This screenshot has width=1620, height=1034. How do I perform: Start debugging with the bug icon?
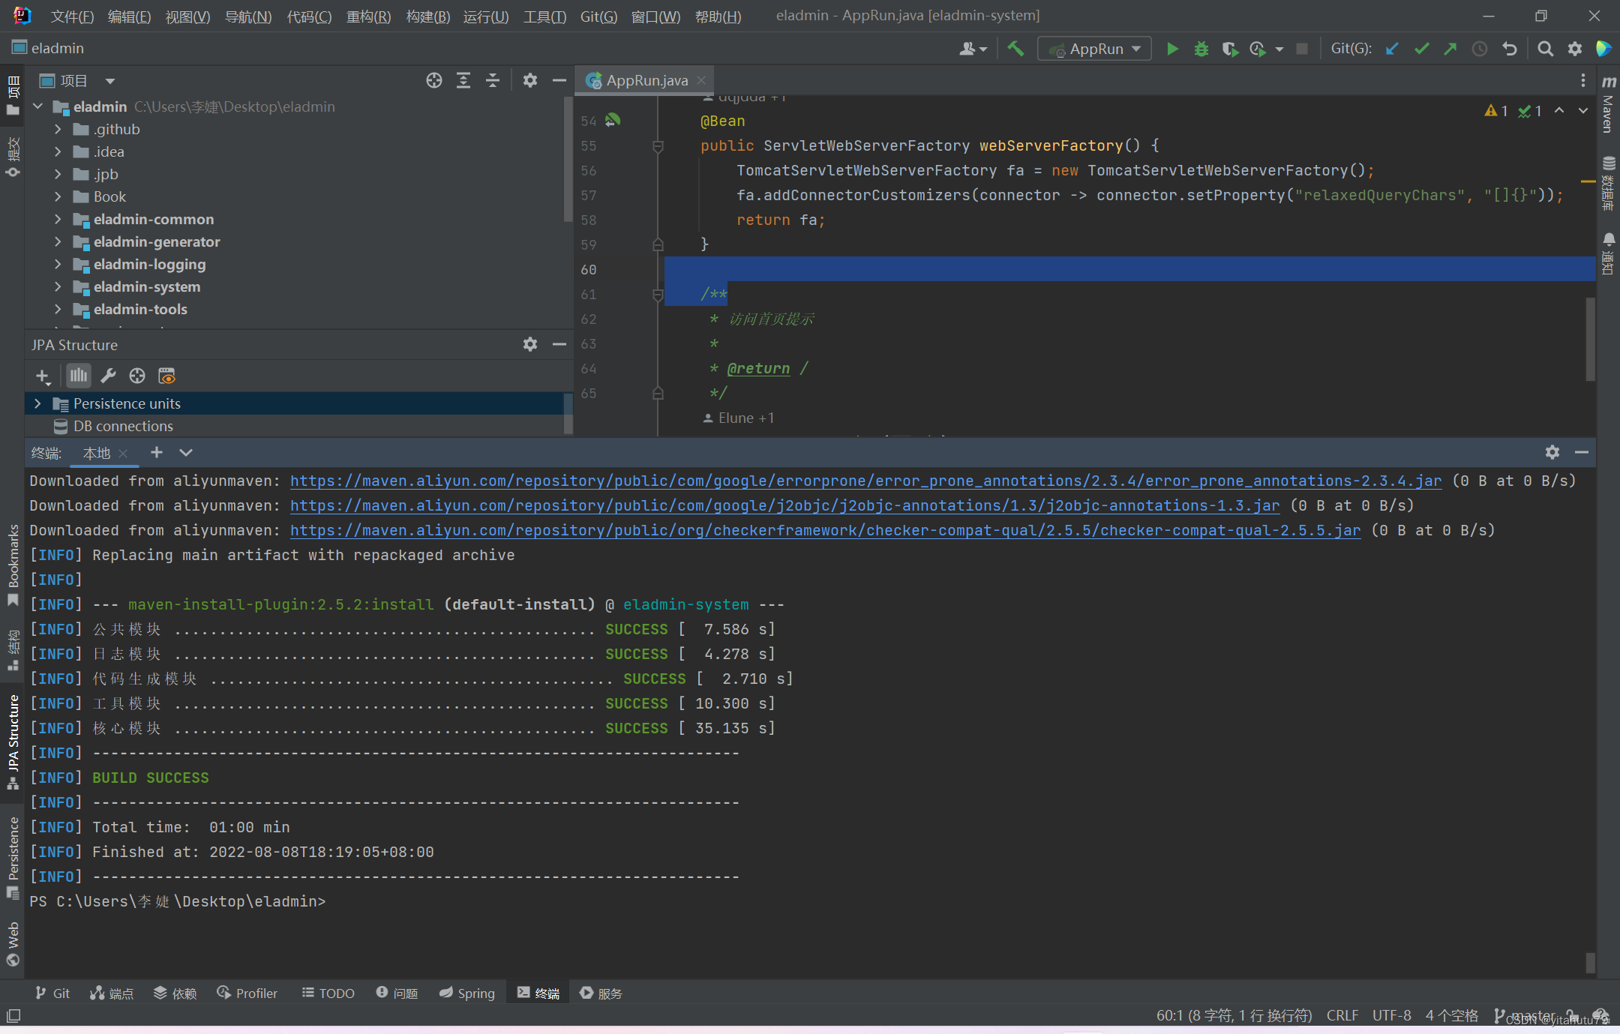(x=1201, y=49)
